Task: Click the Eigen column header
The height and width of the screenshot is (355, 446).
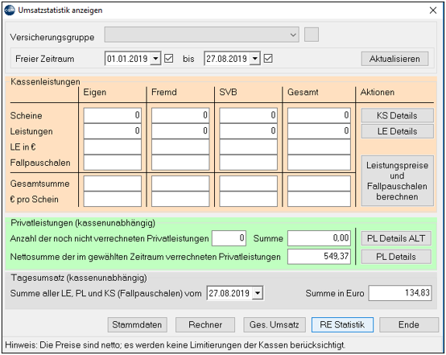Action: coord(95,92)
